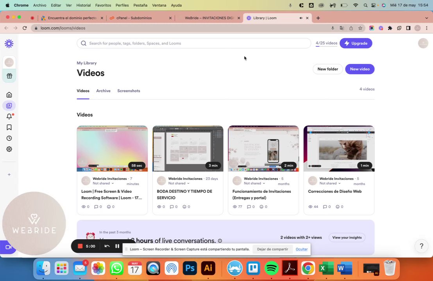
Task: Stop recording with the red stop button
Action: pos(80,246)
